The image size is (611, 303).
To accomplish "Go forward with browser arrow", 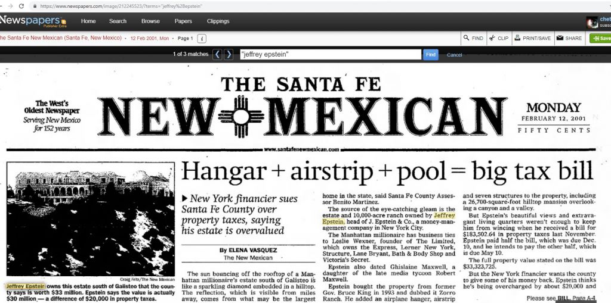I will pos(10,6).
